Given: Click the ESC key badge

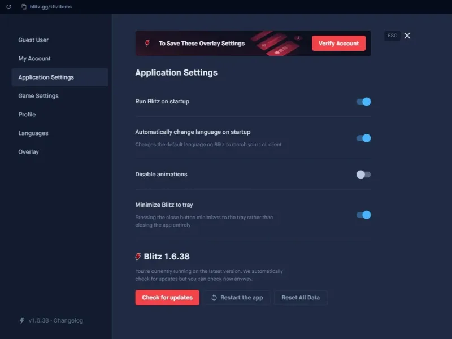Looking at the screenshot, I should point(392,36).
